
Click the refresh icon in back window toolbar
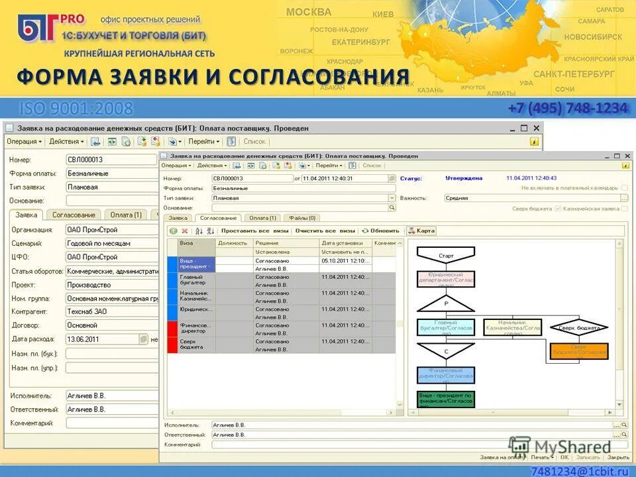[x=111, y=142]
